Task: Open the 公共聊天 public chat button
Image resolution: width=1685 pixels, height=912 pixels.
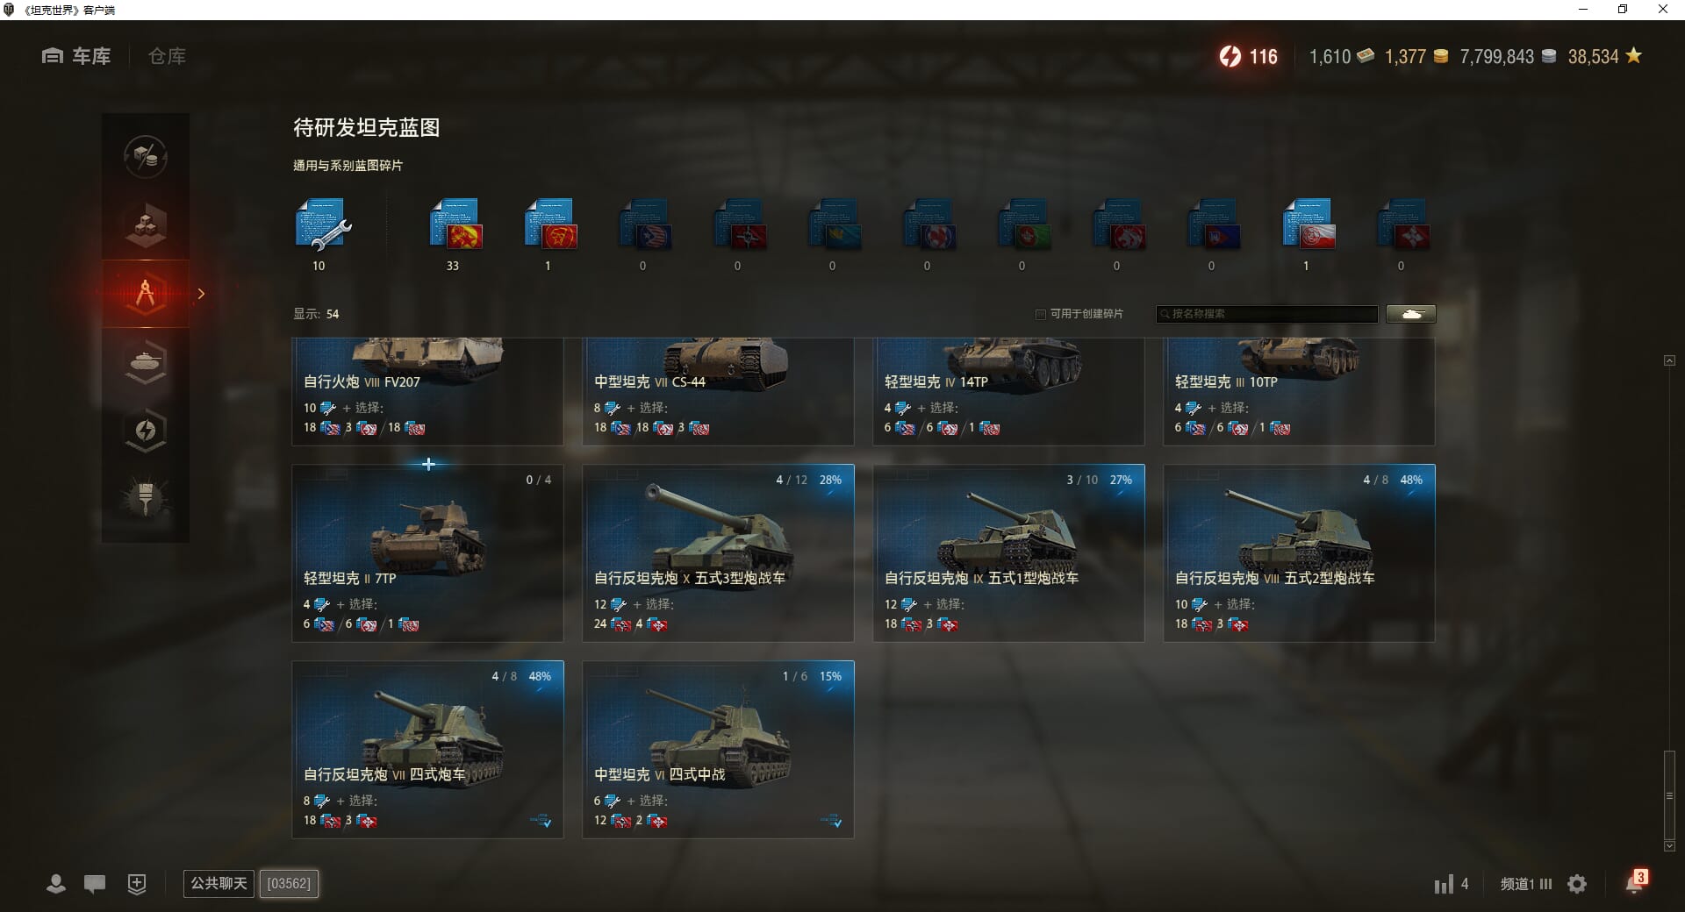Action: click(219, 883)
